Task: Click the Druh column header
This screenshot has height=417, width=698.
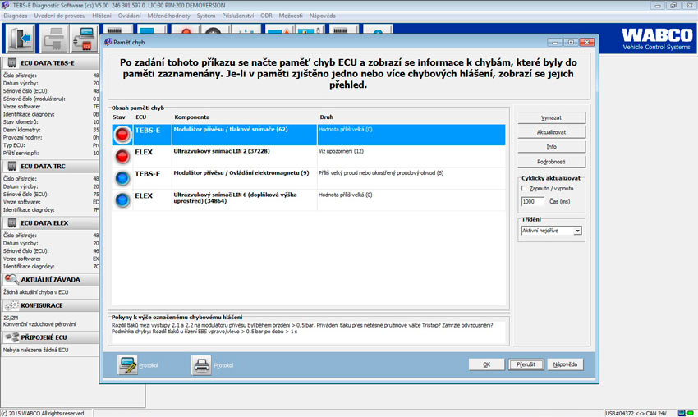Action: click(x=326, y=117)
